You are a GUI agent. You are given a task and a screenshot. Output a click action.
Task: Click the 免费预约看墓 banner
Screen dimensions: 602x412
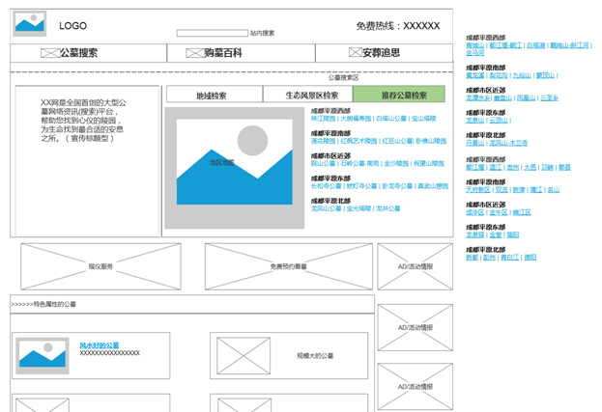pyautogui.click(x=289, y=266)
